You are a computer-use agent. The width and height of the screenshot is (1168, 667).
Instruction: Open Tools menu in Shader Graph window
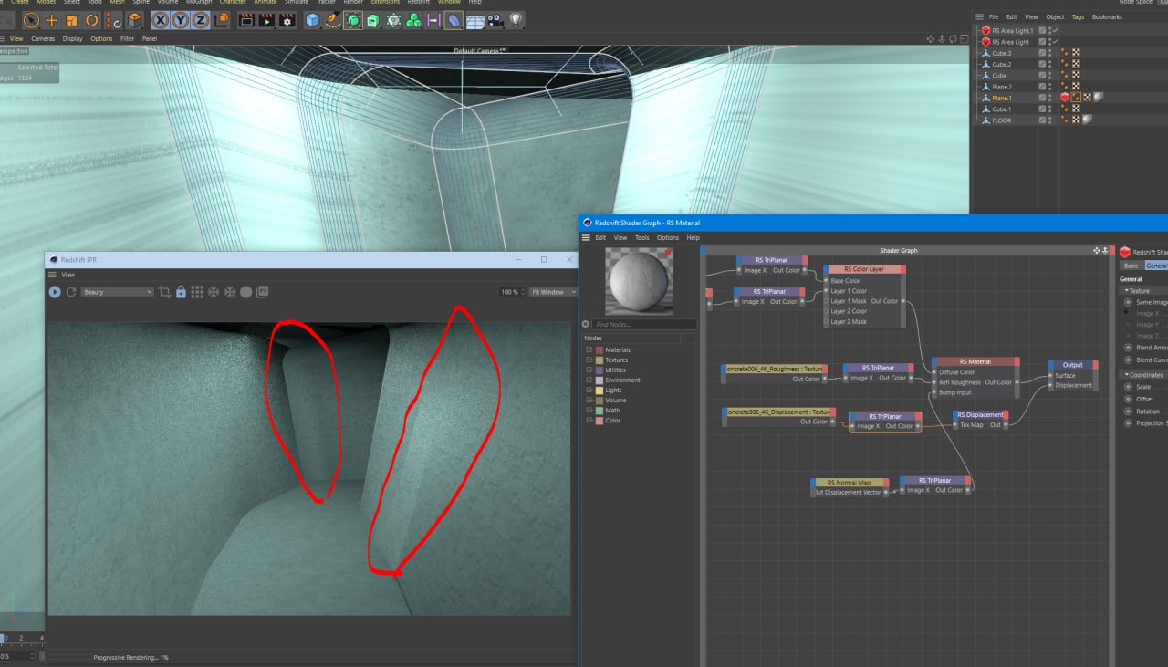click(x=642, y=237)
